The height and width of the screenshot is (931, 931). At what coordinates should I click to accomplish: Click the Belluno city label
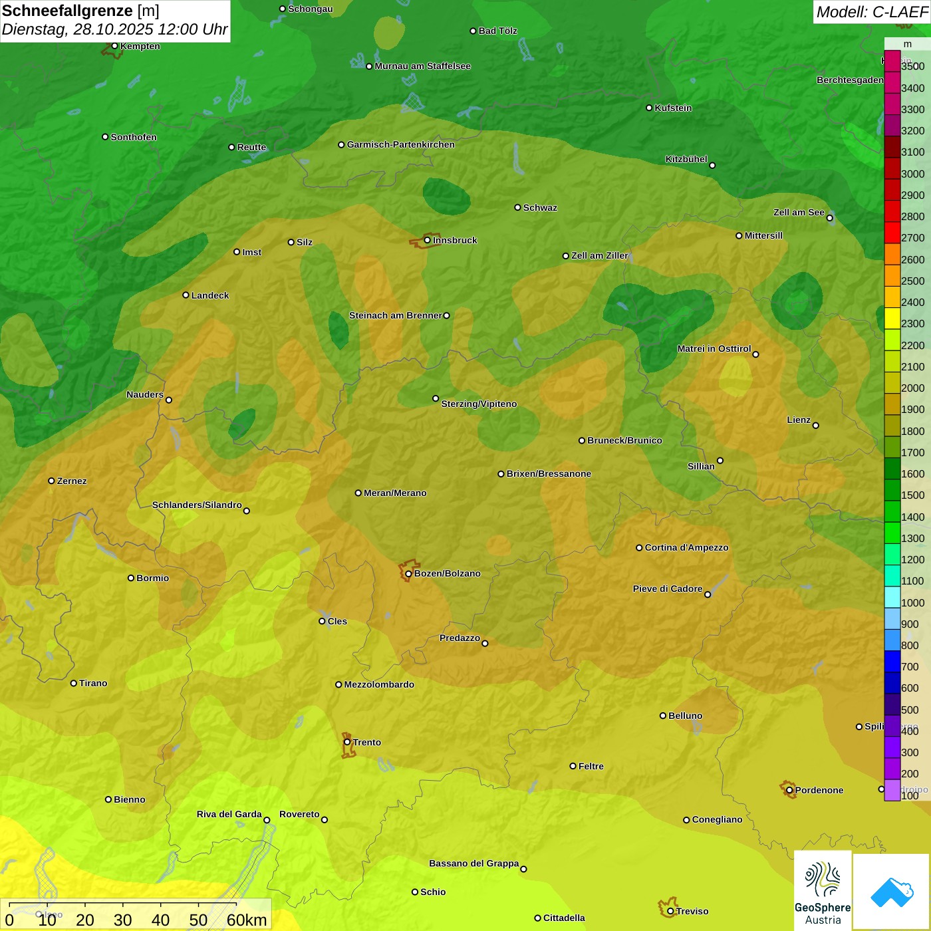[x=685, y=716]
